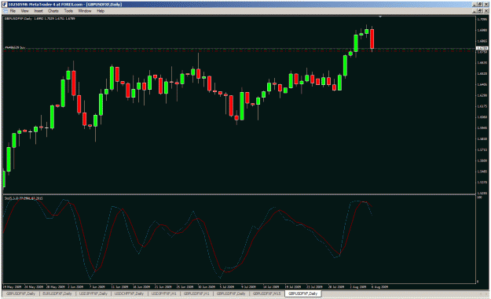491x299 pixels.
Task: Click the highlighted current price label on price axis
Action: (x=482, y=48)
